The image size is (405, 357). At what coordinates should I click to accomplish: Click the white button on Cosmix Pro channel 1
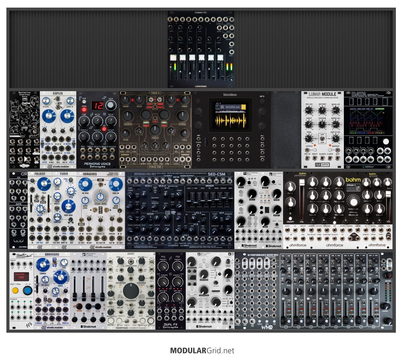[173, 58]
